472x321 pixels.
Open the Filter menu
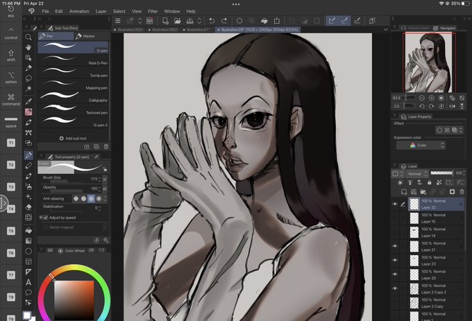(153, 11)
